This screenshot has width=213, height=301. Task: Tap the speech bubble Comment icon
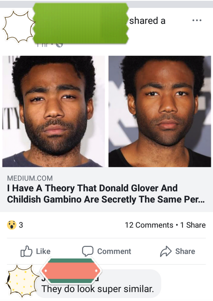click(88, 251)
